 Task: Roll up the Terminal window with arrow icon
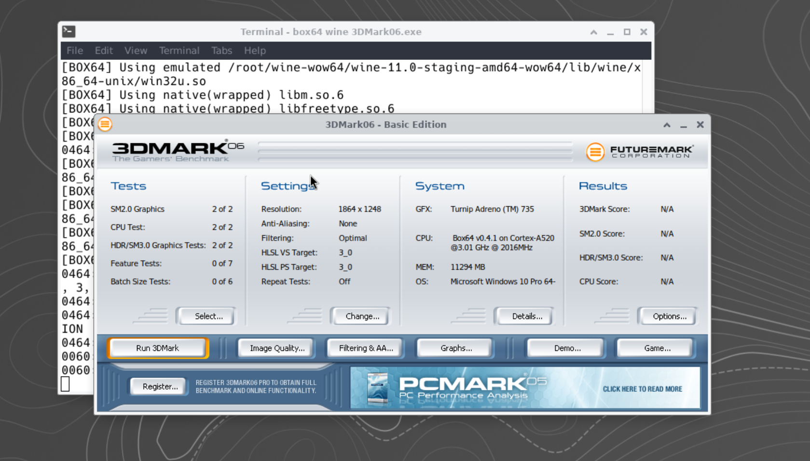593,32
